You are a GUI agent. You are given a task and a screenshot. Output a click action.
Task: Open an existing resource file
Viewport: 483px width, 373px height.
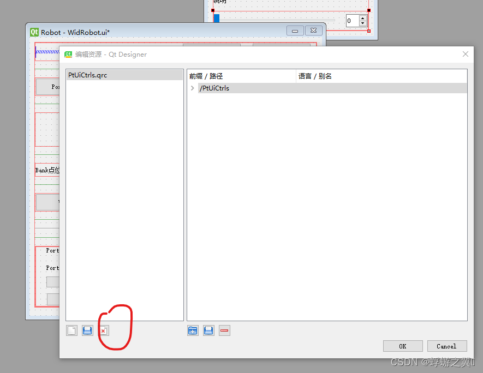[87, 330]
